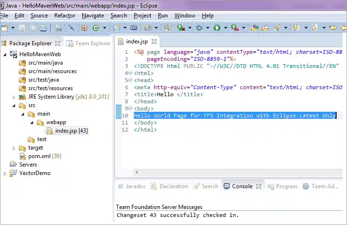This screenshot has width=347, height=225.
Task: Collapse the src folder node
Action: [14, 106]
